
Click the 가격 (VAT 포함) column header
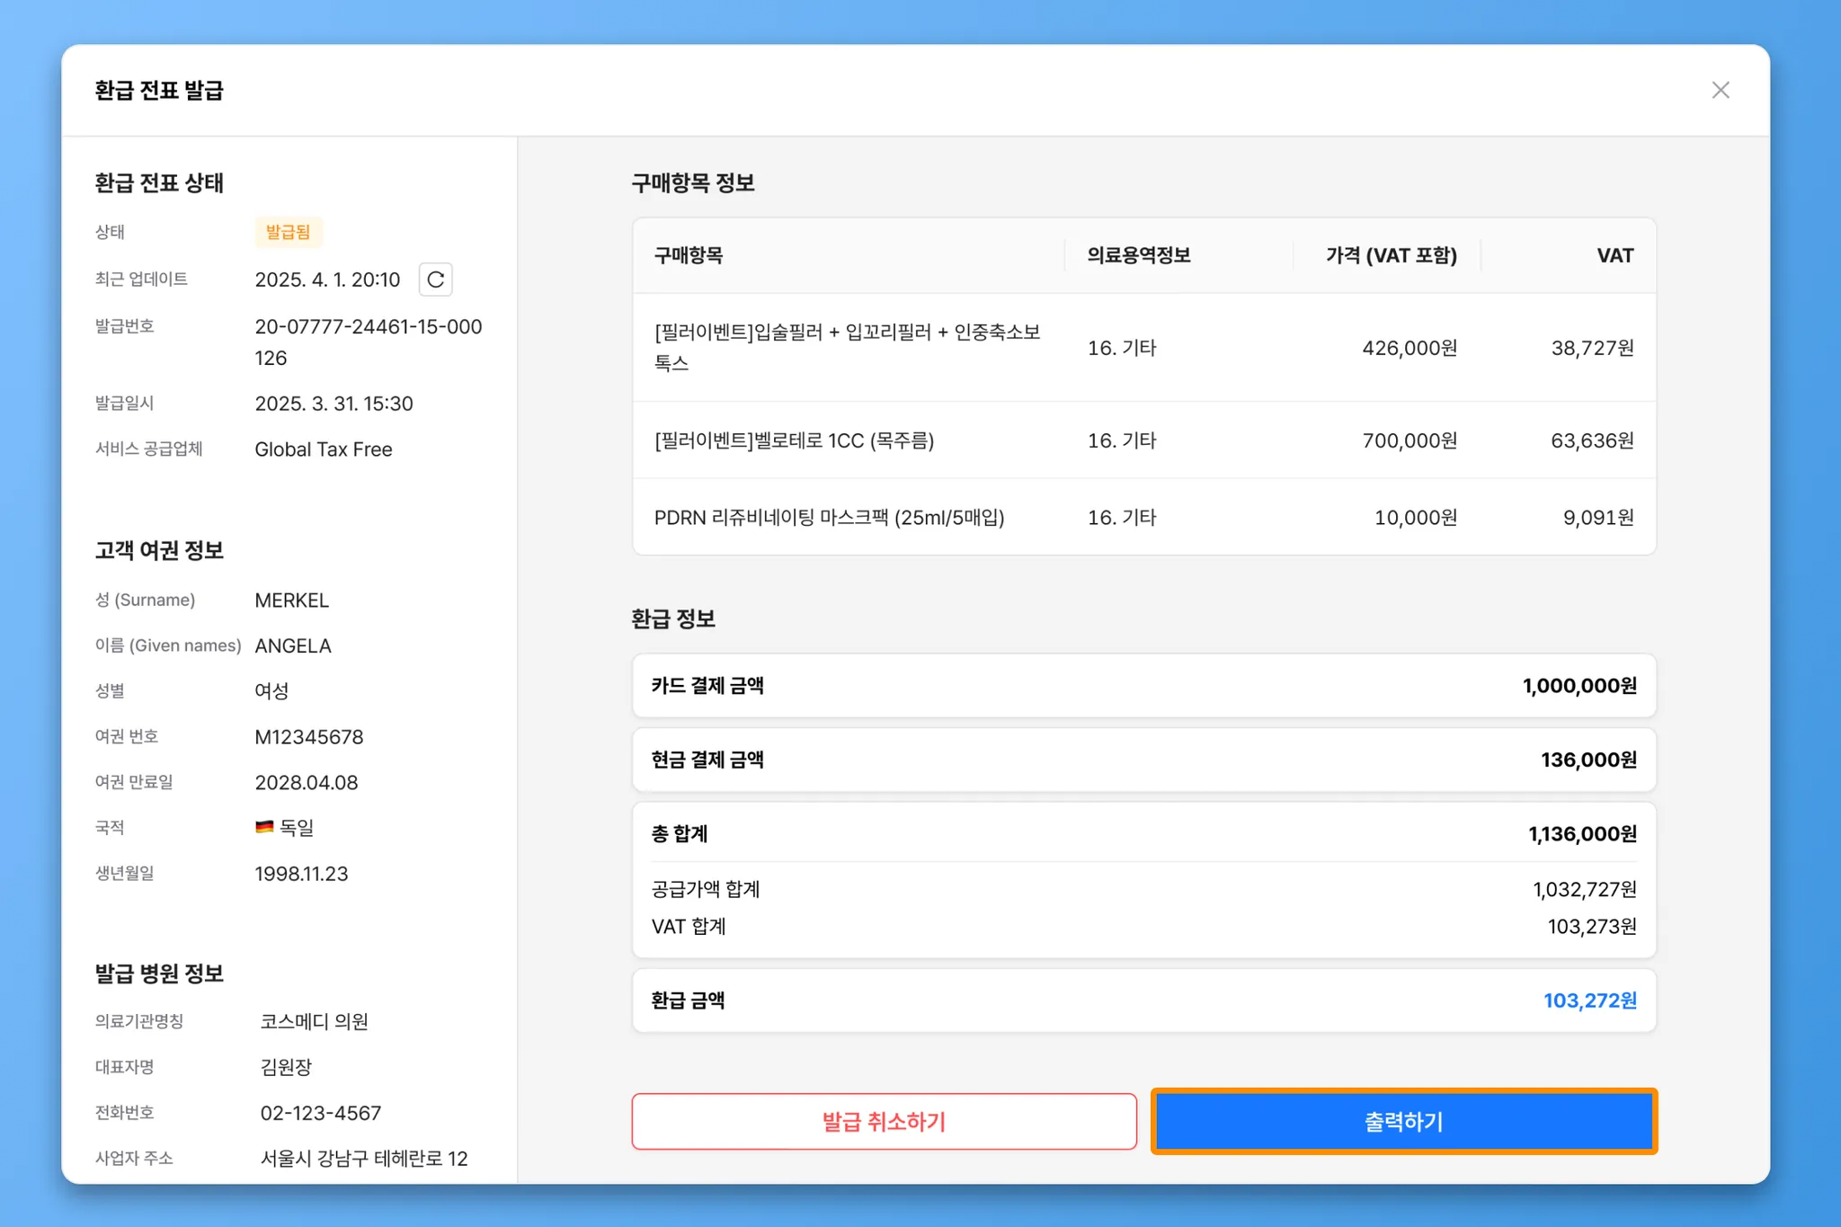tap(1391, 255)
